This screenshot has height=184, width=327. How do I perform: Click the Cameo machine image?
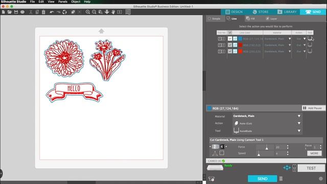[x=215, y=168]
